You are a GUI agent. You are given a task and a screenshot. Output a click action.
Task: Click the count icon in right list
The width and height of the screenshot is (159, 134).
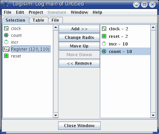pos(104,51)
